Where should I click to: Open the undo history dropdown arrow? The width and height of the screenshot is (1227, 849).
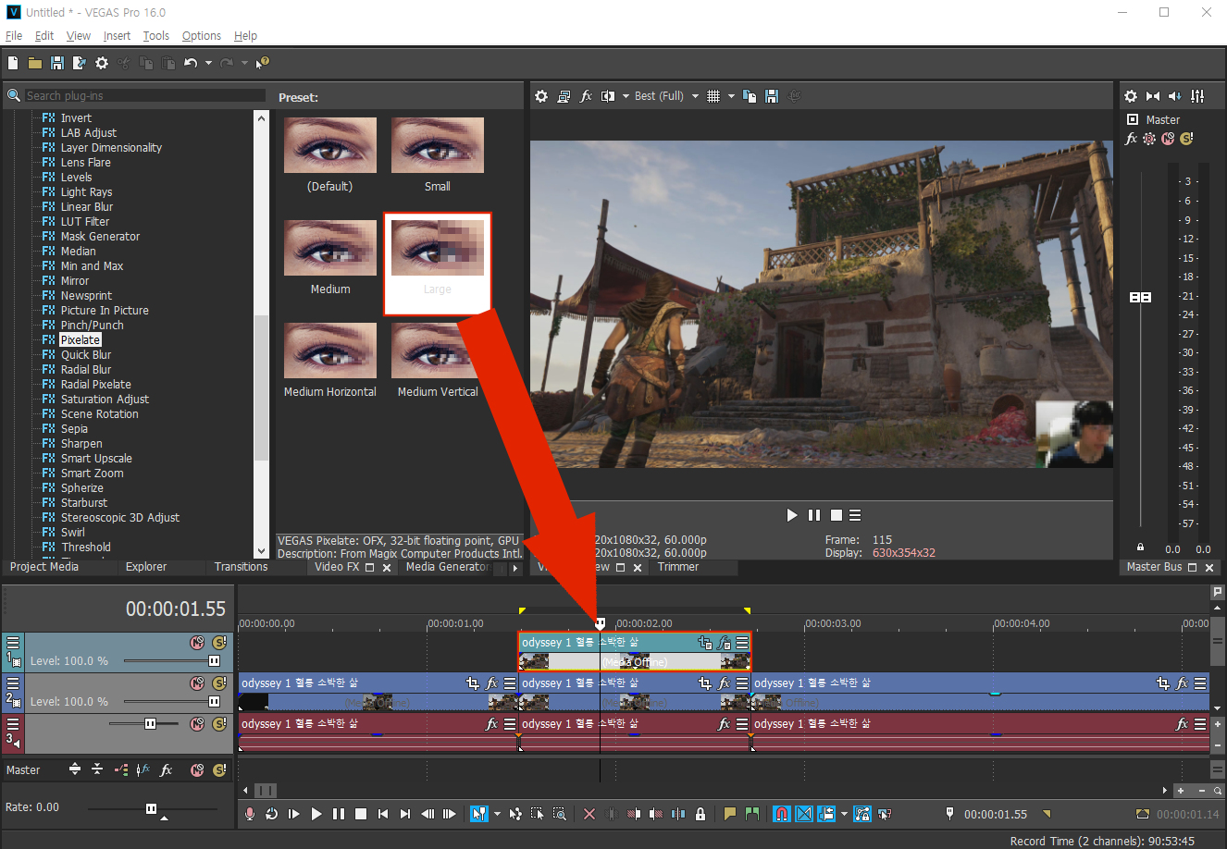click(208, 63)
